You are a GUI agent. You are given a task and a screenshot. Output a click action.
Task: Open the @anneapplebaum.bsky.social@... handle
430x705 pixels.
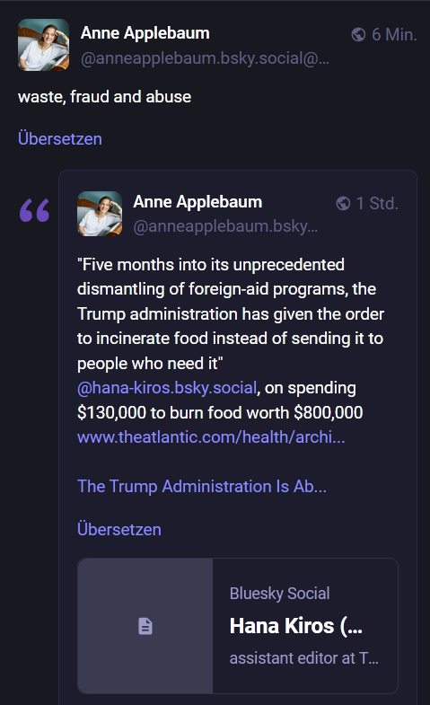(205, 58)
